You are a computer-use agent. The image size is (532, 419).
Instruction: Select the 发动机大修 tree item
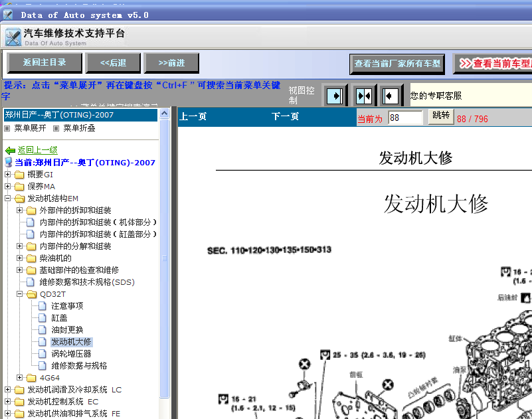(x=71, y=342)
